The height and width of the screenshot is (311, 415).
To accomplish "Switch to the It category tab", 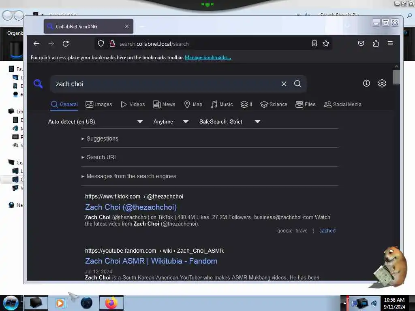I will [x=246, y=104].
